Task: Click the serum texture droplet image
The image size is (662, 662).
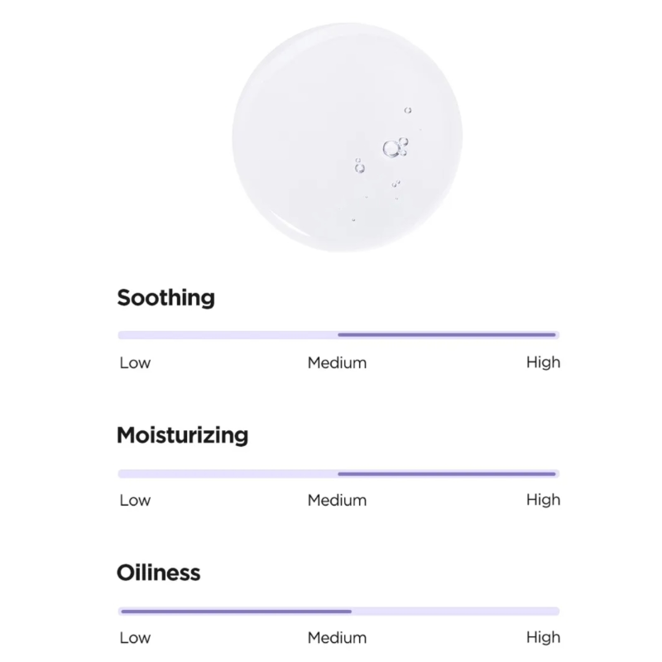Action: (347, 137)
